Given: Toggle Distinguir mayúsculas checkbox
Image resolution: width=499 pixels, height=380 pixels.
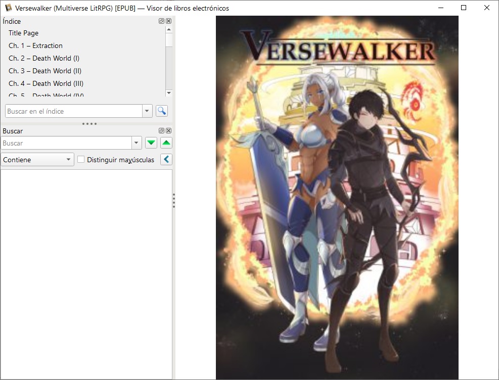Looking at the screenshot, I should (x=81, y=159).
